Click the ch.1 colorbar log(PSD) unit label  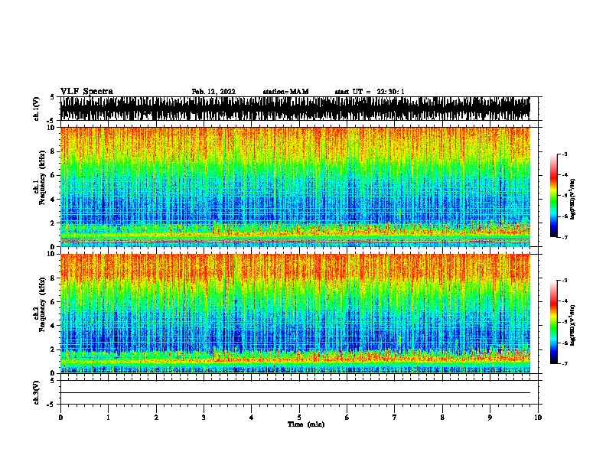click(573, 199)
